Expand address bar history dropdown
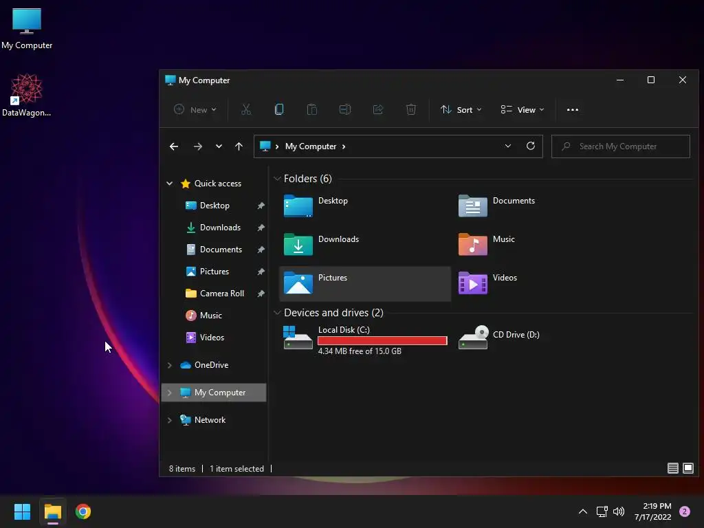704x528 pixels. coord(508,146)
